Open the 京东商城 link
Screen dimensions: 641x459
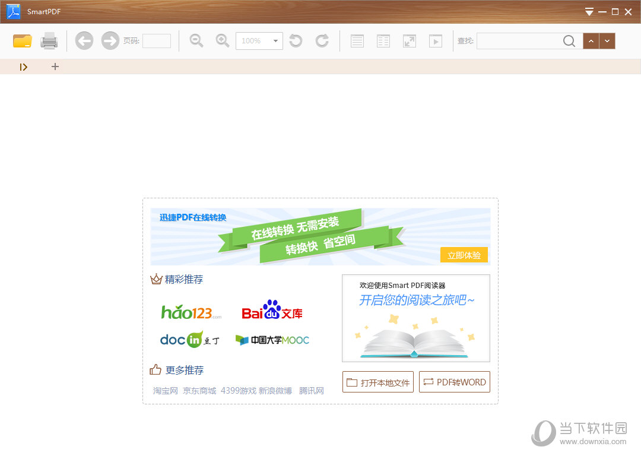click(199, 391)
